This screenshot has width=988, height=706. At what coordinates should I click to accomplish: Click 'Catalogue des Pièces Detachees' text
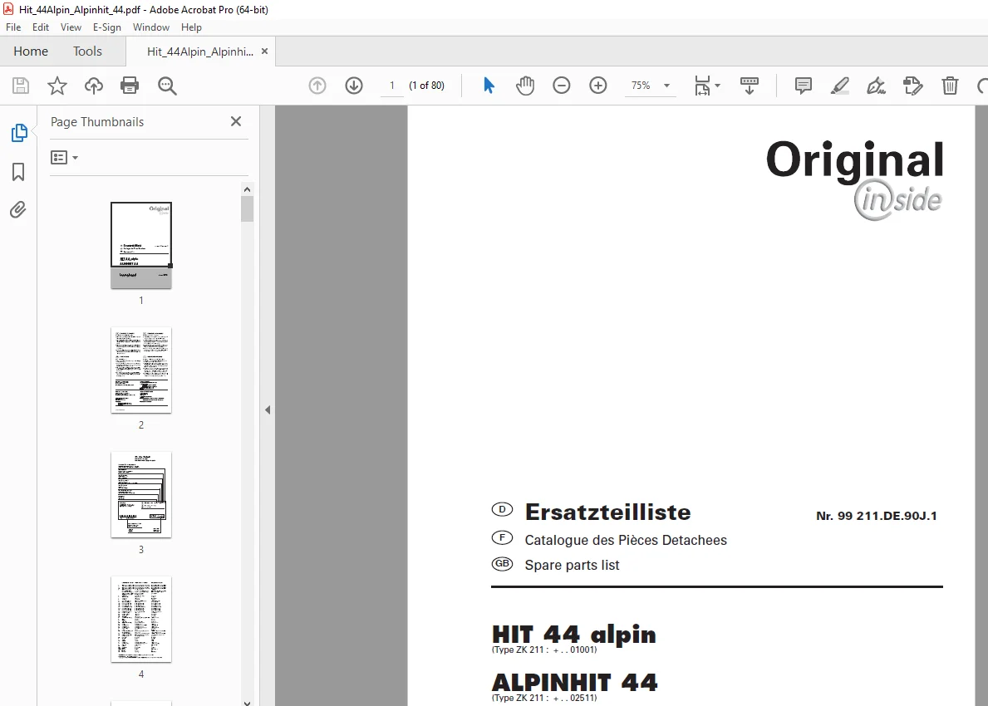tap(626, 541)
